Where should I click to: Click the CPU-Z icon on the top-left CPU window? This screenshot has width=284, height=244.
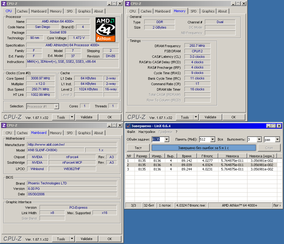[4, 3]
